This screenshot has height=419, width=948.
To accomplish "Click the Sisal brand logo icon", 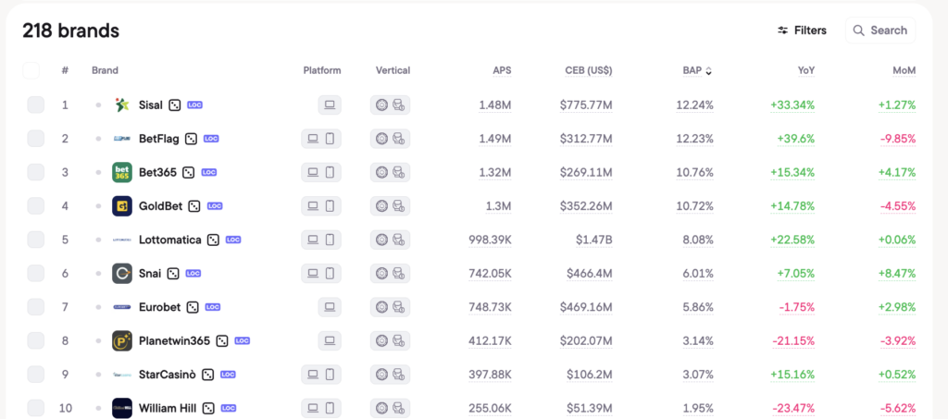I will (x=122, y=105).
